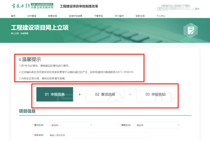The height and width of the screenshot is (141, 210).
Task: Expand the 旗县区划 dropdown
Action: click(158, 125)
